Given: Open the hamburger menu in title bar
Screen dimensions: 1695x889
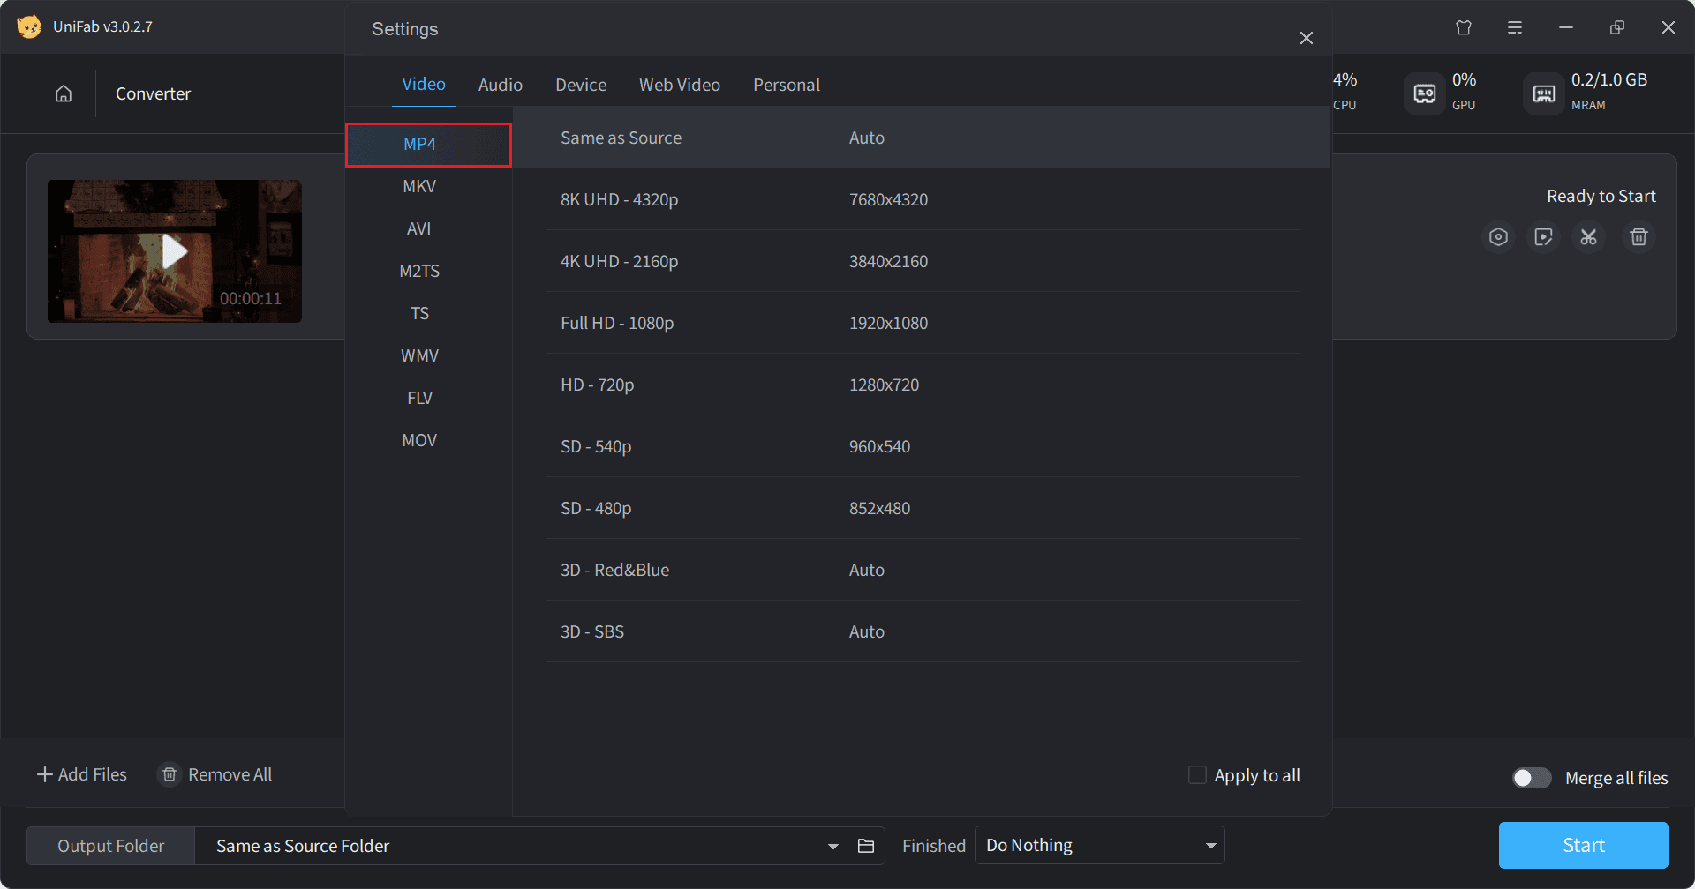Looking at the screenshot, I should [x=1515, y=27].
